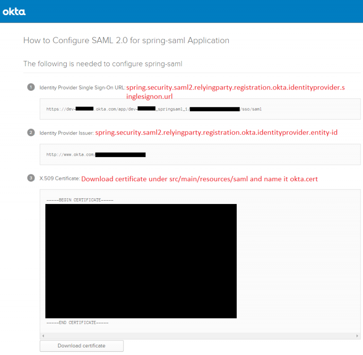Click the scroll right arrow under certificate
Viewport: 363px width, 355px height.
pos(357,336)
